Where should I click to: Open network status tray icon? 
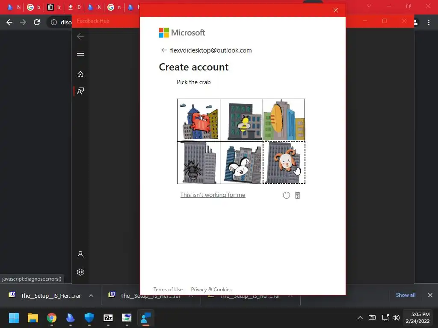point(385,318)
